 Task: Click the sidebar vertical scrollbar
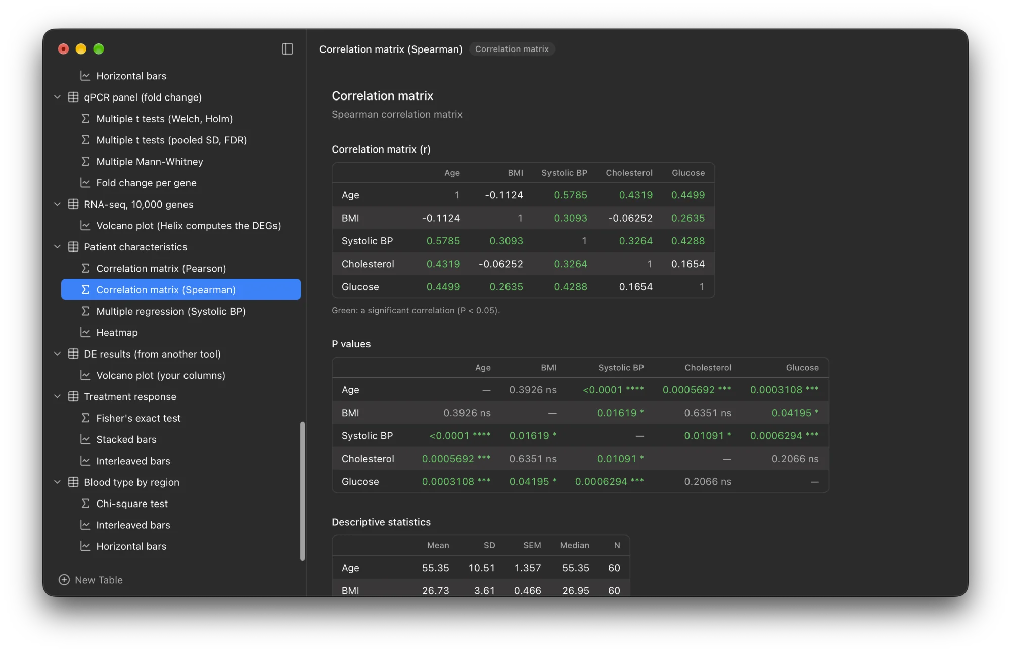point(303,491)
